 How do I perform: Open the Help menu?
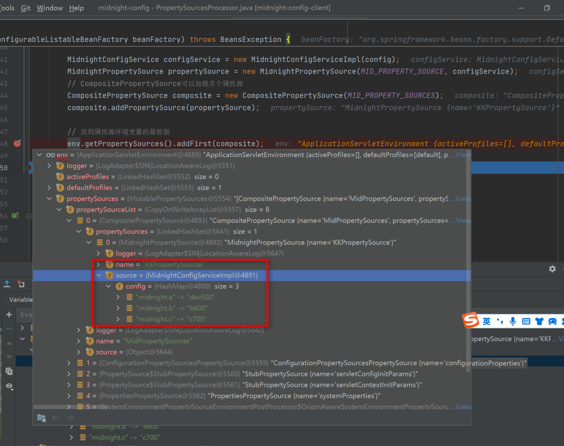point(76,8)
